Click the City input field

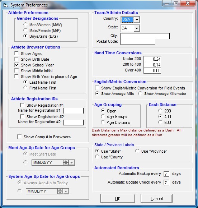145,36
